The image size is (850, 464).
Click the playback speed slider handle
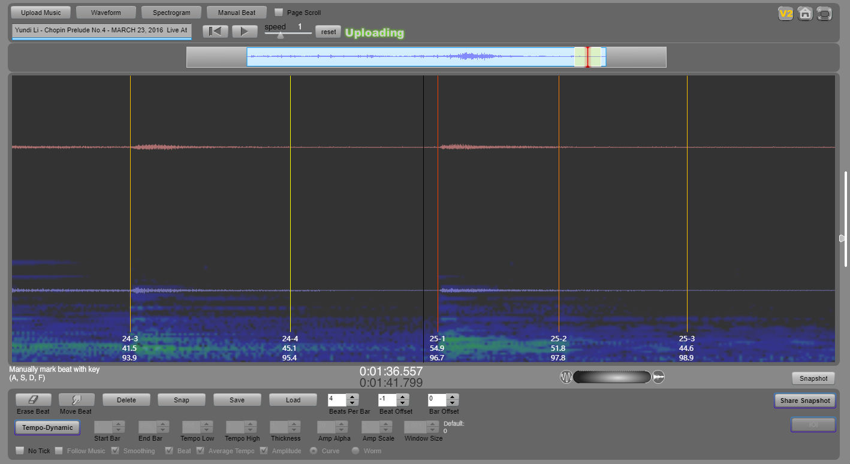tap(280, 35)
